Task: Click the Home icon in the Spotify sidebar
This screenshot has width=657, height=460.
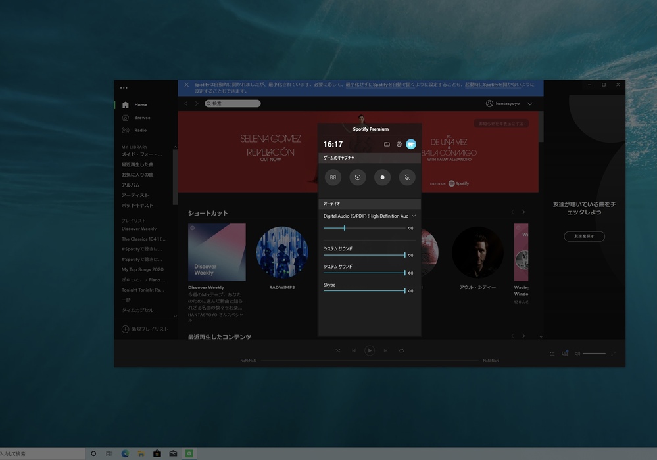Action: tap(126, 105)
